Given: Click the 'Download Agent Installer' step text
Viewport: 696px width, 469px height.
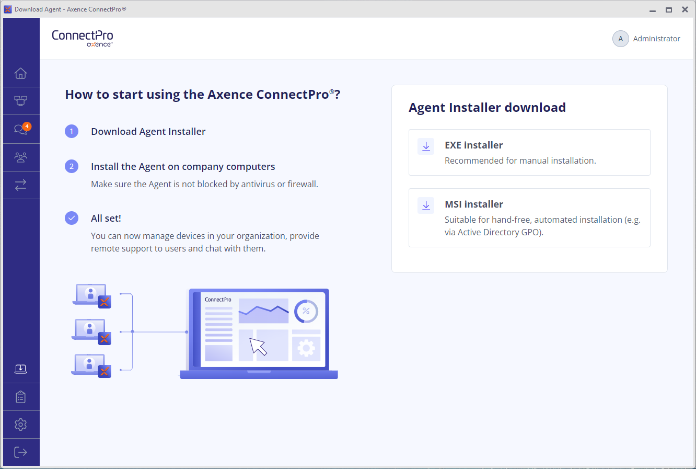Looking at the screenshot, I should pyautogui.click(x=148, y=132).
